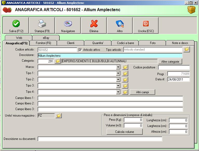199x151 pixels.
Task: Expand the Marca dropdown arrow
Action: (x=118, y=67)
